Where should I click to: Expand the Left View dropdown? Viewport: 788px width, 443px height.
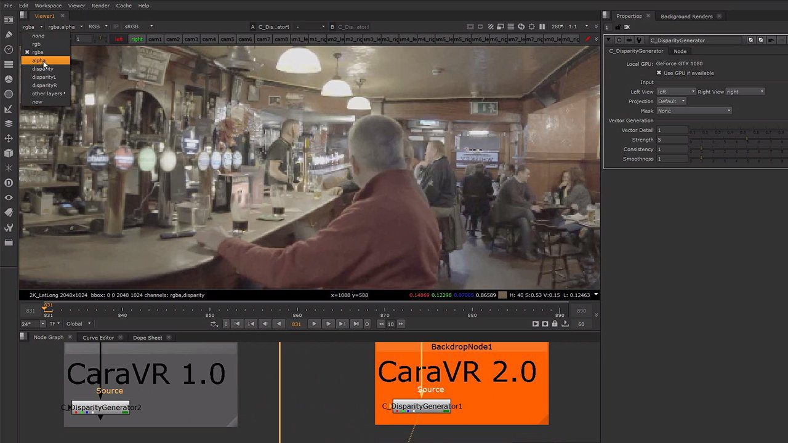[x=675, y=92]
